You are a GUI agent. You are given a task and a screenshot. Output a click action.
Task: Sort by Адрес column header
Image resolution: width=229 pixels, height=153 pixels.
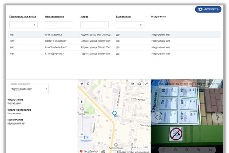coord(84,17)
